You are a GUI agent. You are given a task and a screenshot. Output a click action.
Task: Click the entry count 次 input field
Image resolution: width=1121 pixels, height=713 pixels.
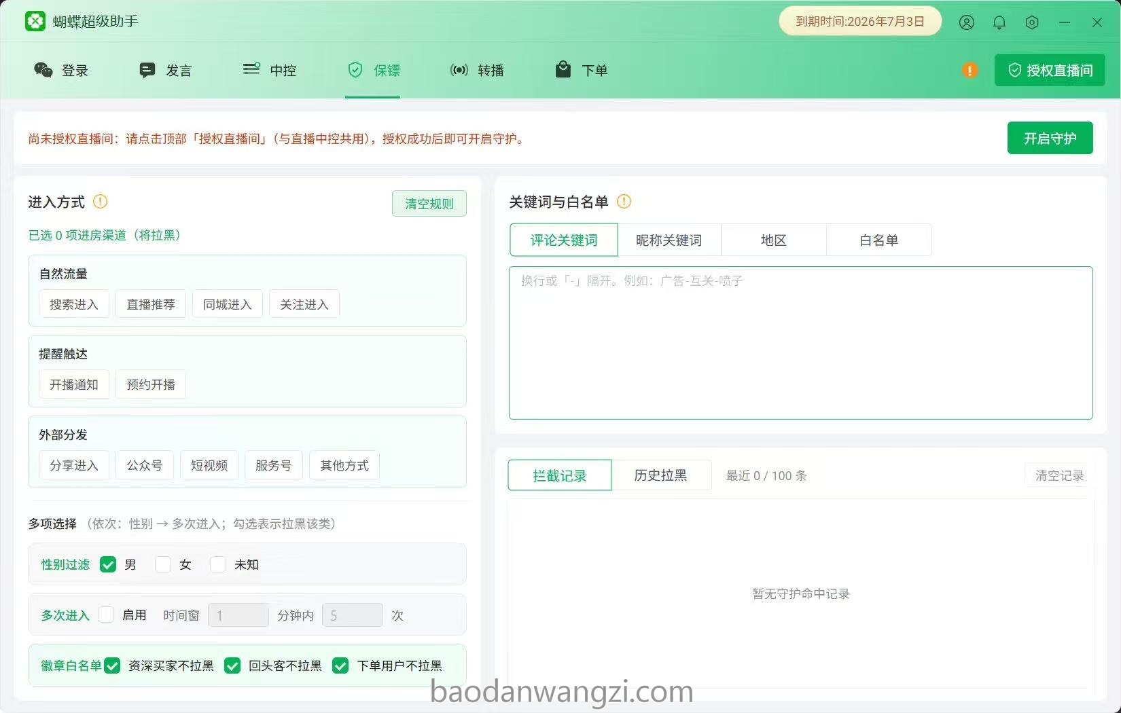click(353, 615)
